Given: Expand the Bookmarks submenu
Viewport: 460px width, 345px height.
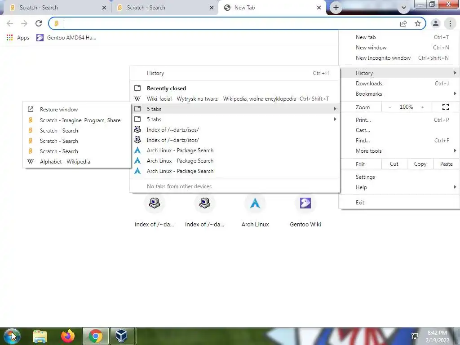Looking at the screenshot, I should 399,94.
